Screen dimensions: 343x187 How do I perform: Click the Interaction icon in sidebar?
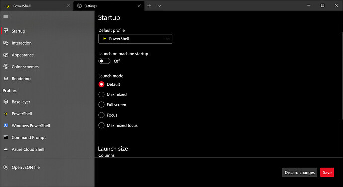pos(6,43)
